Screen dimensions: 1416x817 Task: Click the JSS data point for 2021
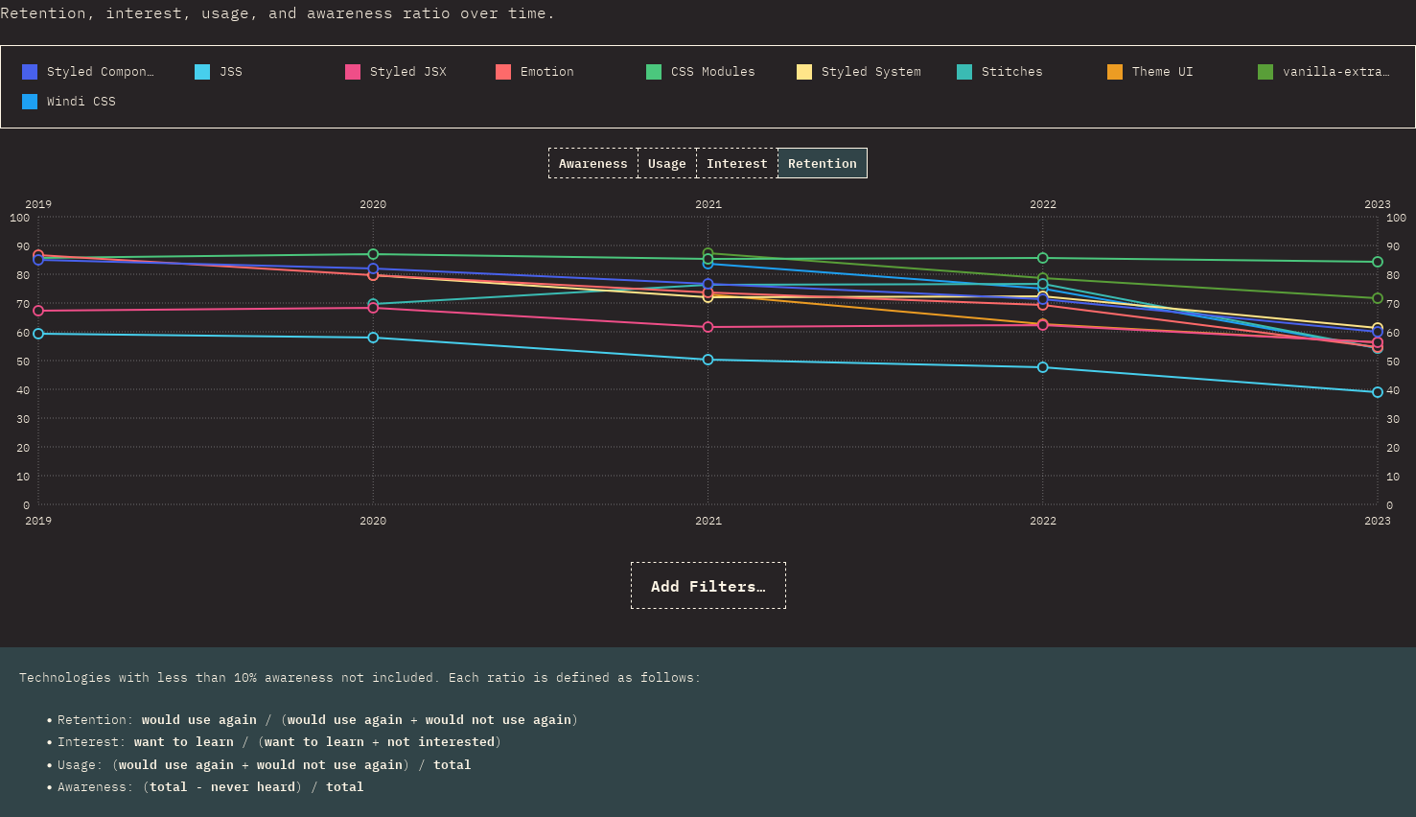pyautogui.click(x=708, y=360)
